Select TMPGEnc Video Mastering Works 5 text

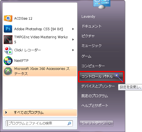click(41, 40)
